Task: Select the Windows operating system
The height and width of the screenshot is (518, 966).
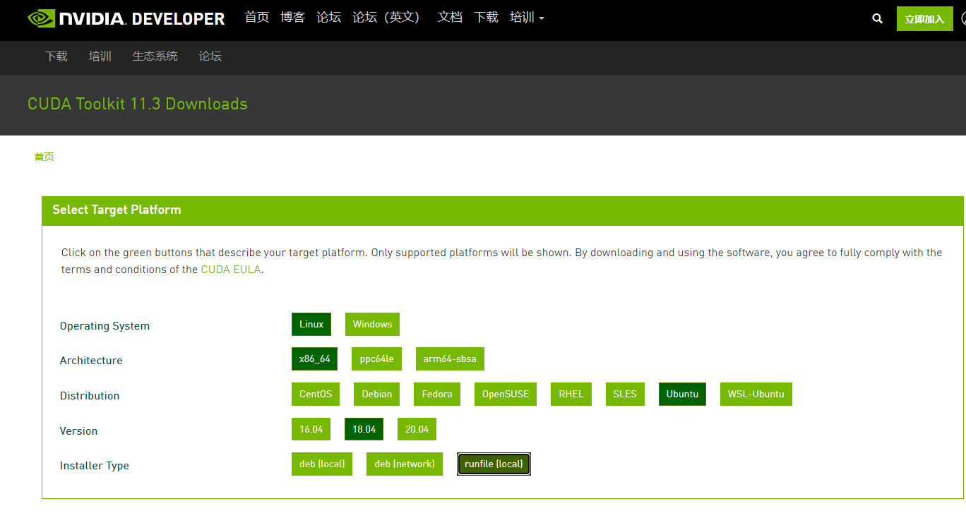Action: tap(372, 325)
